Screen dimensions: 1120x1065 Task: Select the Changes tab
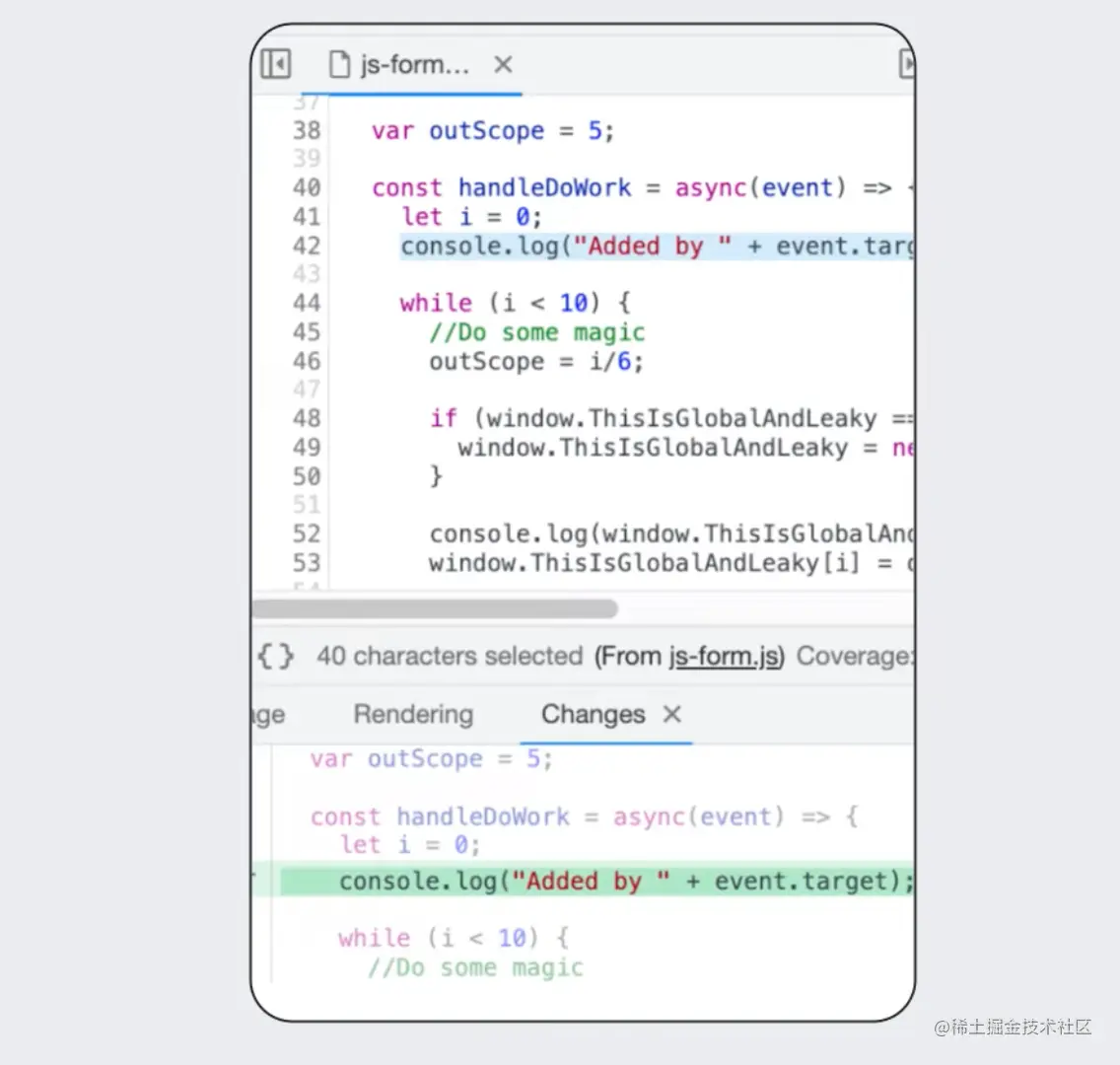(593, 714)
